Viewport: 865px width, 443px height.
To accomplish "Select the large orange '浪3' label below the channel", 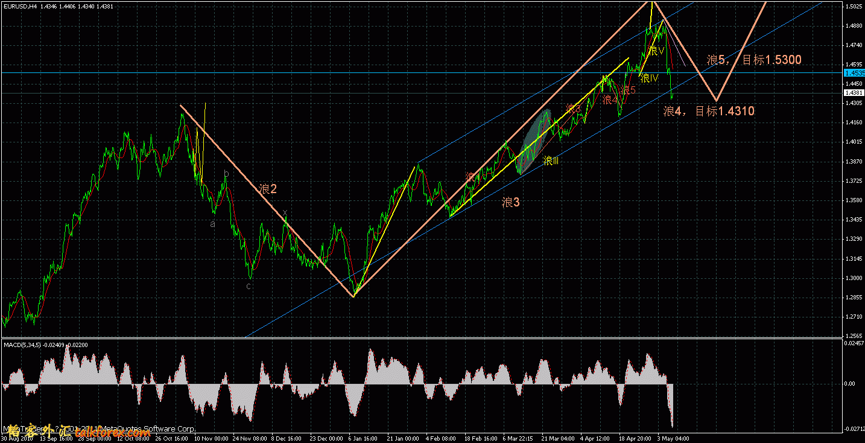I will coord(510,203).
